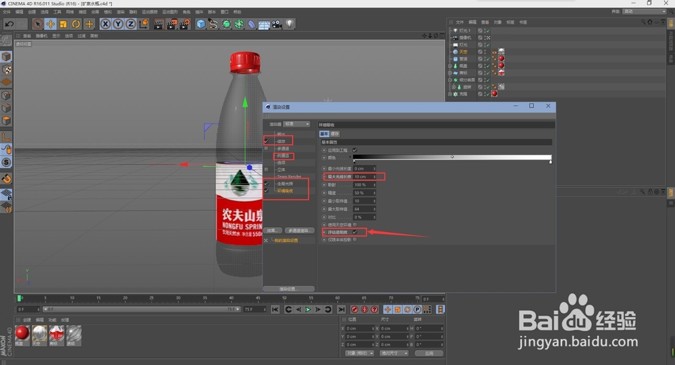
Task: Enable the 仅限本体投影 checkbox
Action: (355, 239)
